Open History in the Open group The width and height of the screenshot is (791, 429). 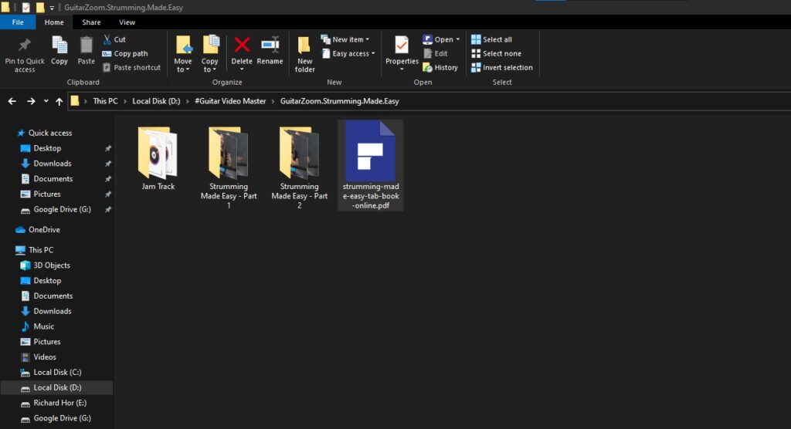(440, 68)
